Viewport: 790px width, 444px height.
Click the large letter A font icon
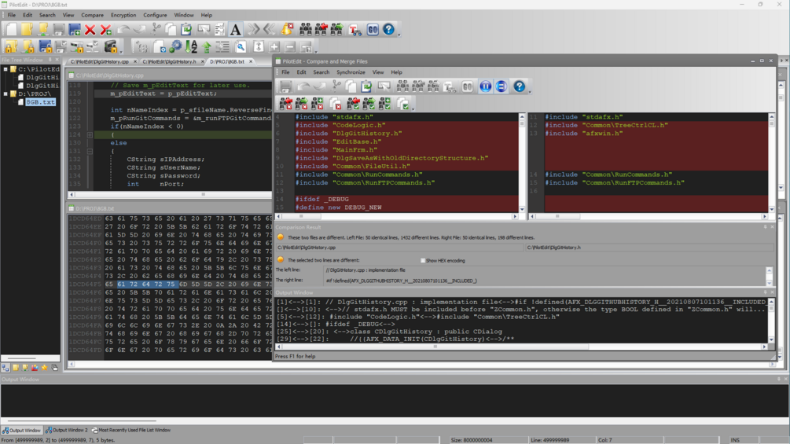(235, 30)
